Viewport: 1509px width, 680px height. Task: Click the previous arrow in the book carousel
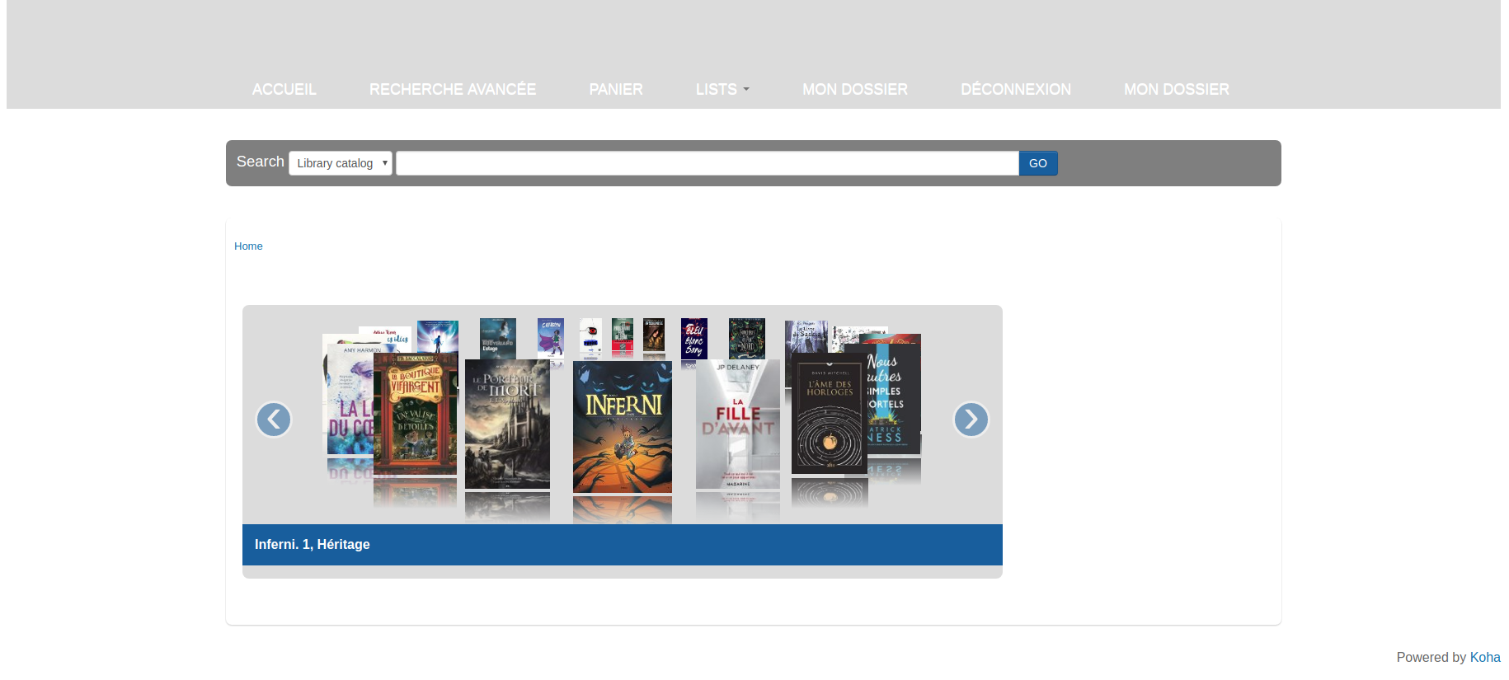tap(274, 420)
